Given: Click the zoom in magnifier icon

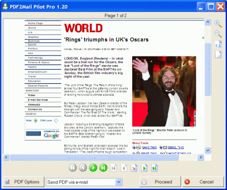Looking at the screenshot, I should click(218, 24).
